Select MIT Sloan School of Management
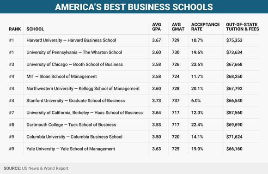This screenshot has height=174, width=268. coord(61,77)
